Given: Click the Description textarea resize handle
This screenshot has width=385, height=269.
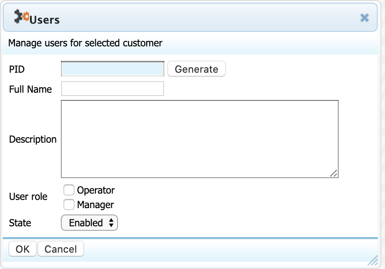Looking at the screenshot, I should point(334,173).
